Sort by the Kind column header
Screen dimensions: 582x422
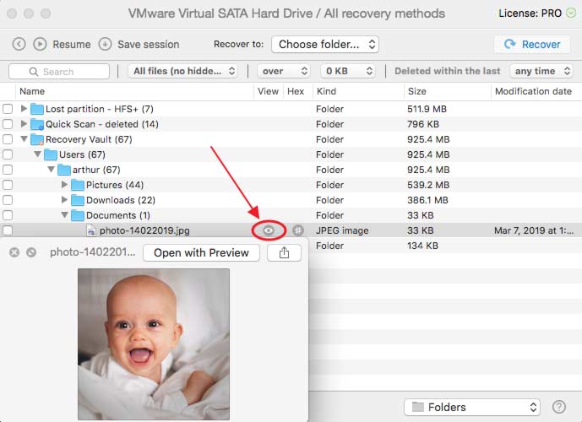(x=358, y=92)
